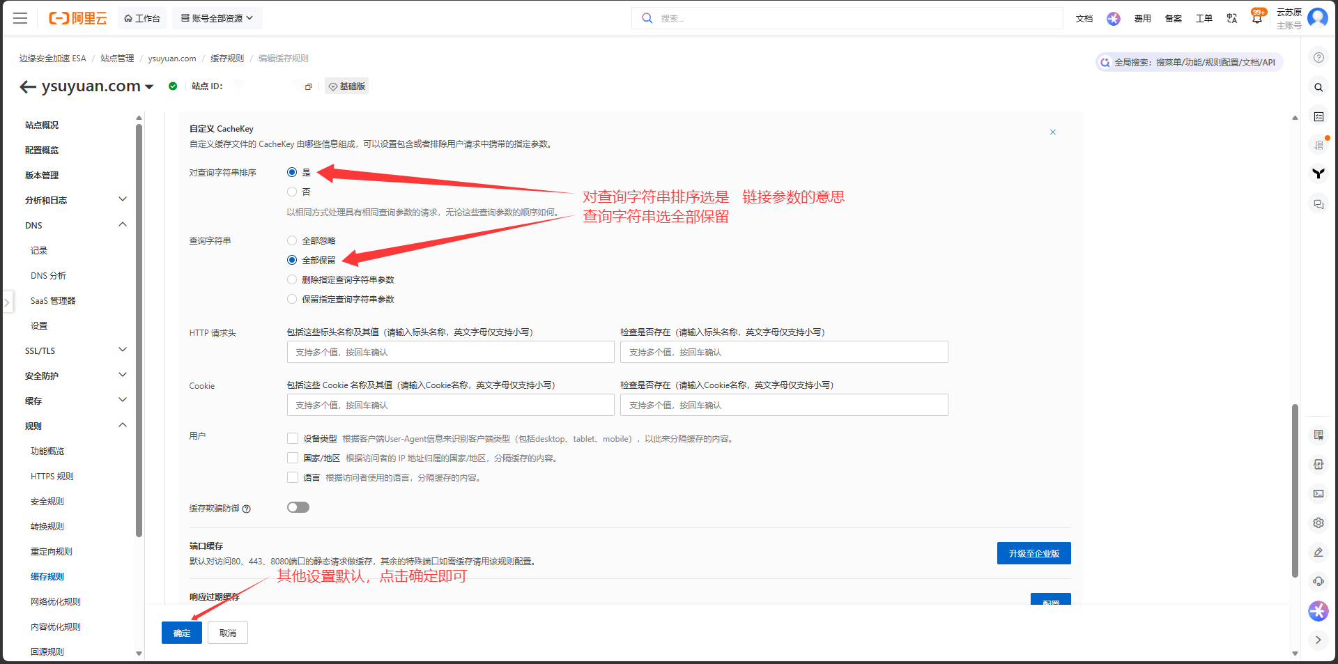Click the Alibaba Cloud logo

[x=77, y=18]
